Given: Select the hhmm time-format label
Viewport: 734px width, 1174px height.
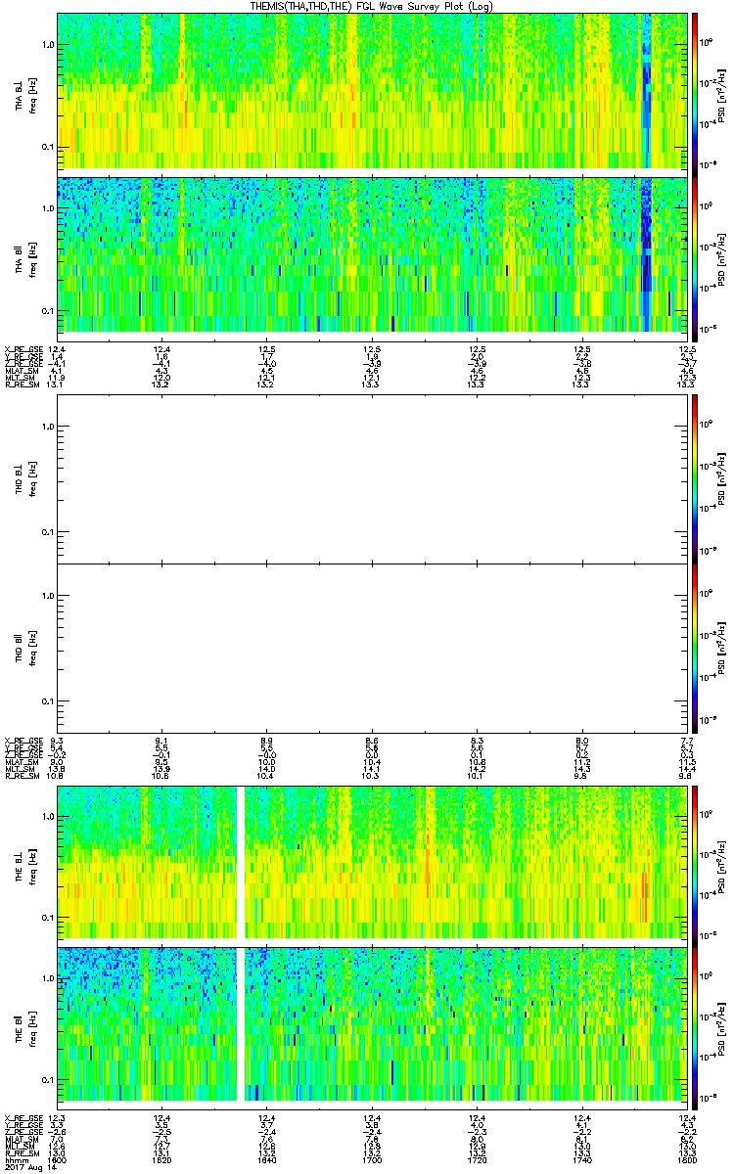Looking at the screenshot, I should pyautogui.click(x=15, y=1159).
